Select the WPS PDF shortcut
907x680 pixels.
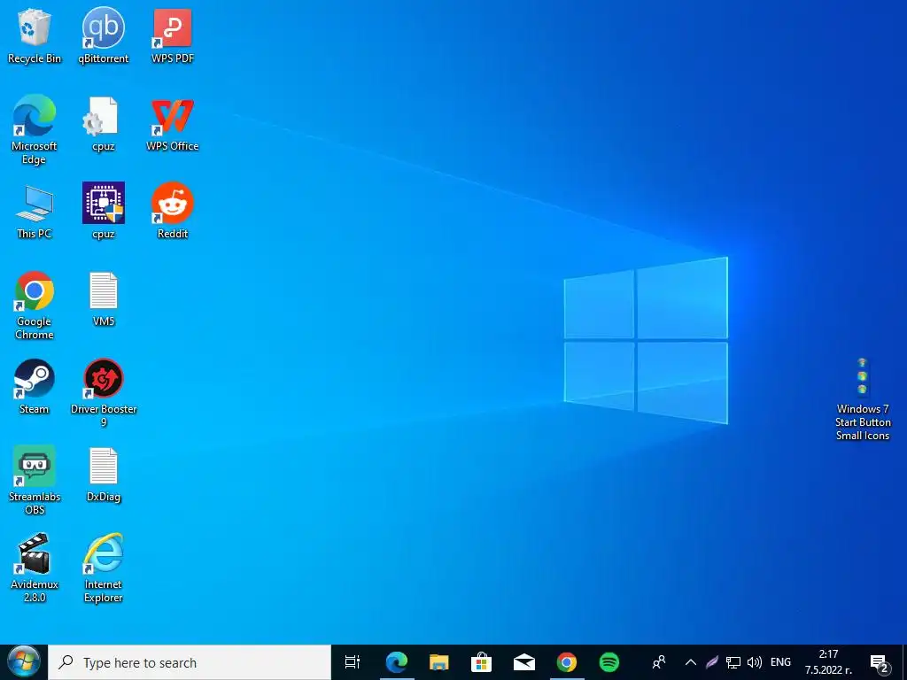pos(173,35)
